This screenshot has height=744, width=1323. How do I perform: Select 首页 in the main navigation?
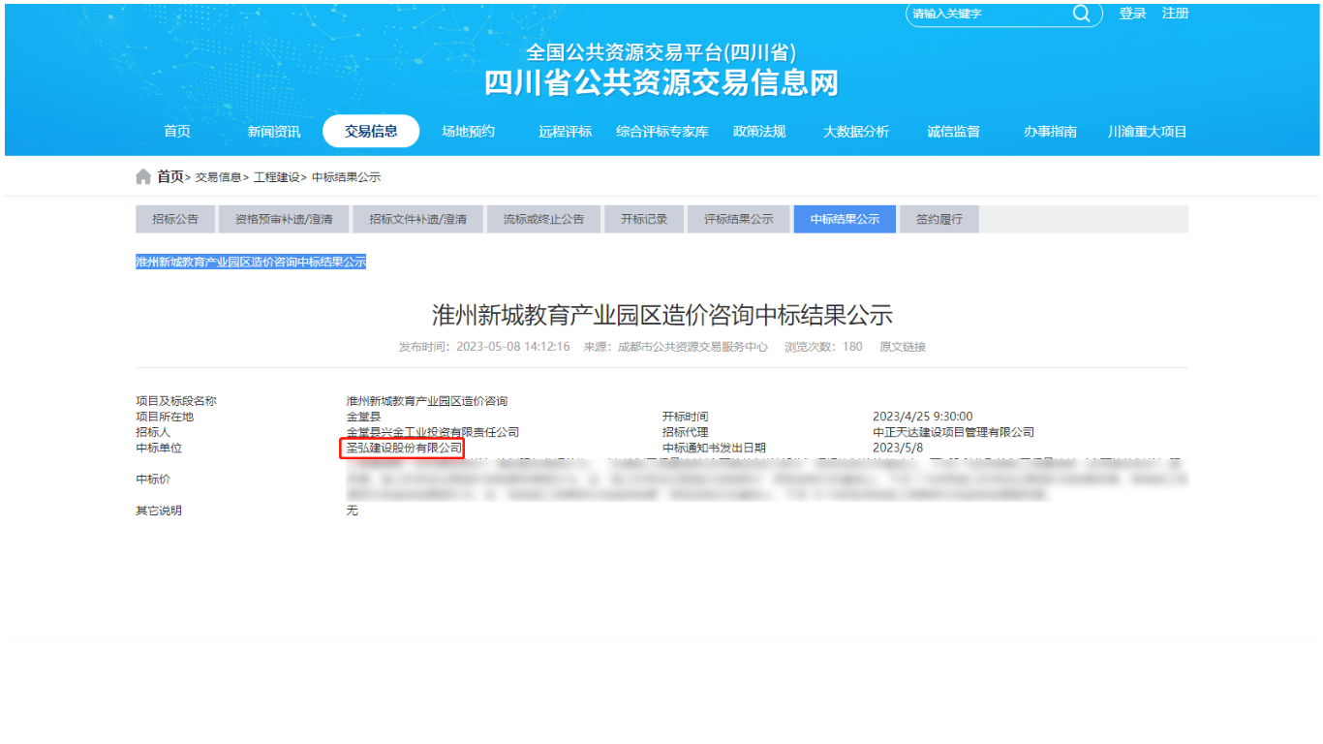click(177, 132)
